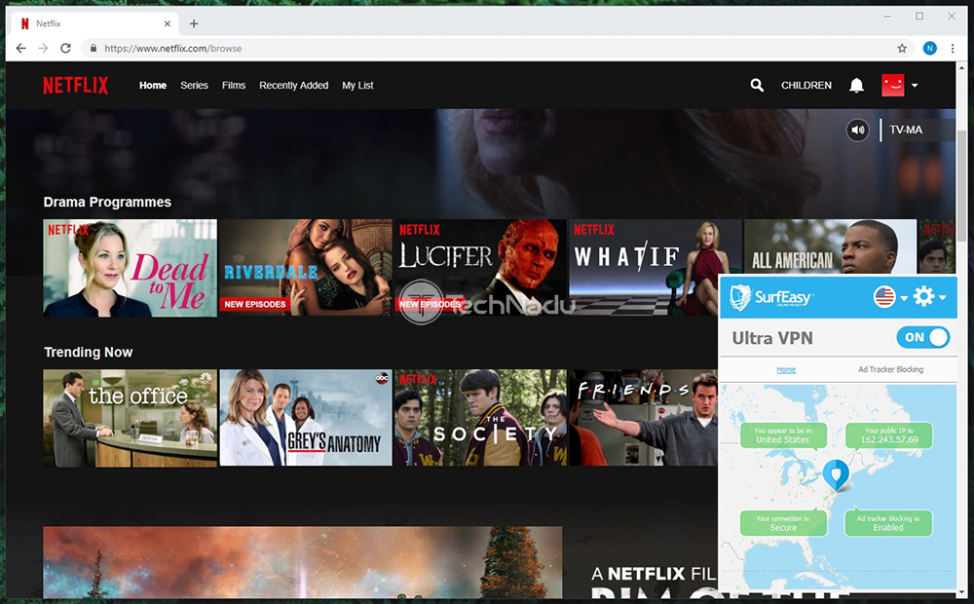Click the TV-MA rating badge
The image size is (974, 604).
pos(906,130)
